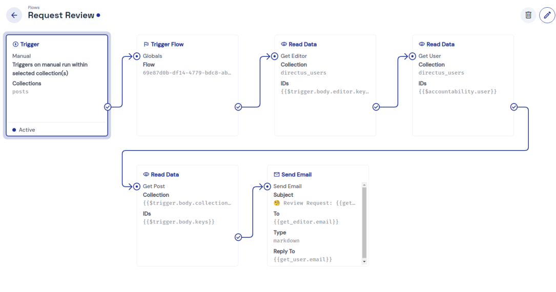Click the Get Post card's success checkmark

point(238,237)
